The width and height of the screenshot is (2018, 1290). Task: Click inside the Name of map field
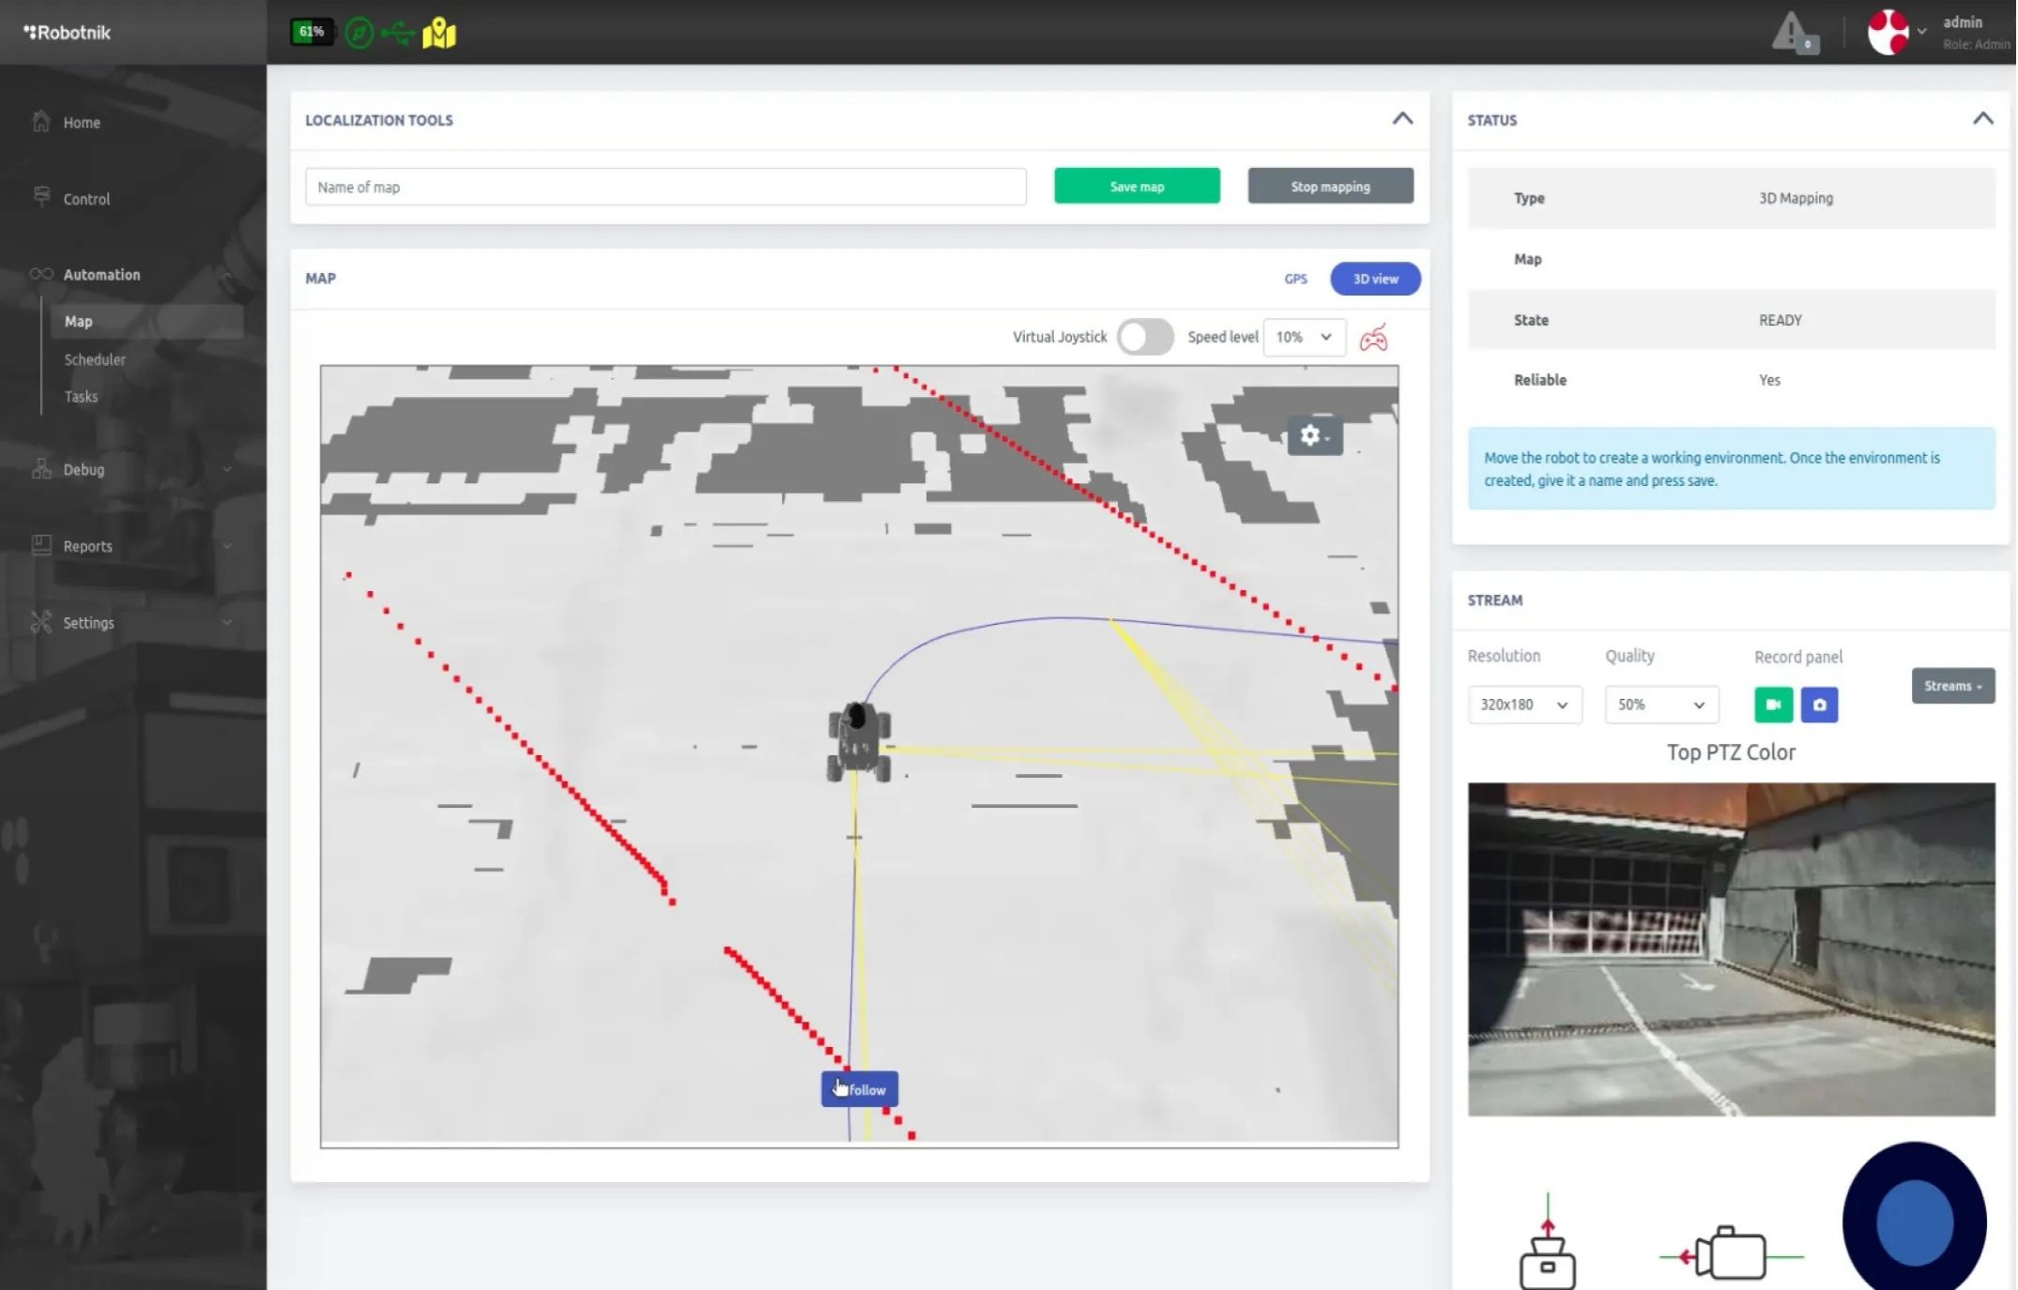pyautogui.click(x=665, y=187)
